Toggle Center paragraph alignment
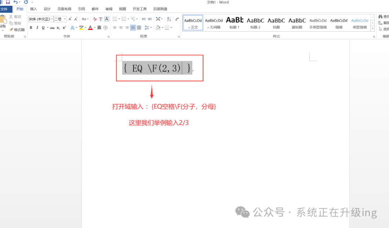The image size is (389, 228). (121, 27)
